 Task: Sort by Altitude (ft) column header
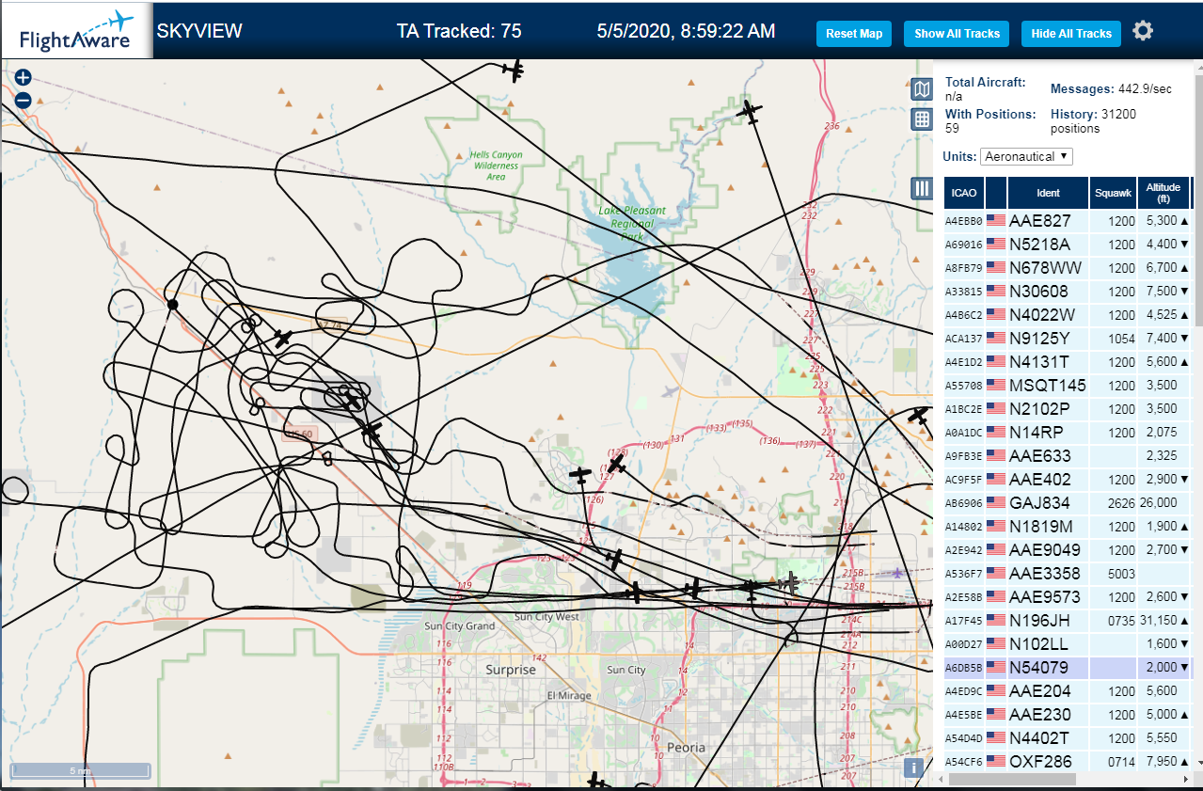1163,193
